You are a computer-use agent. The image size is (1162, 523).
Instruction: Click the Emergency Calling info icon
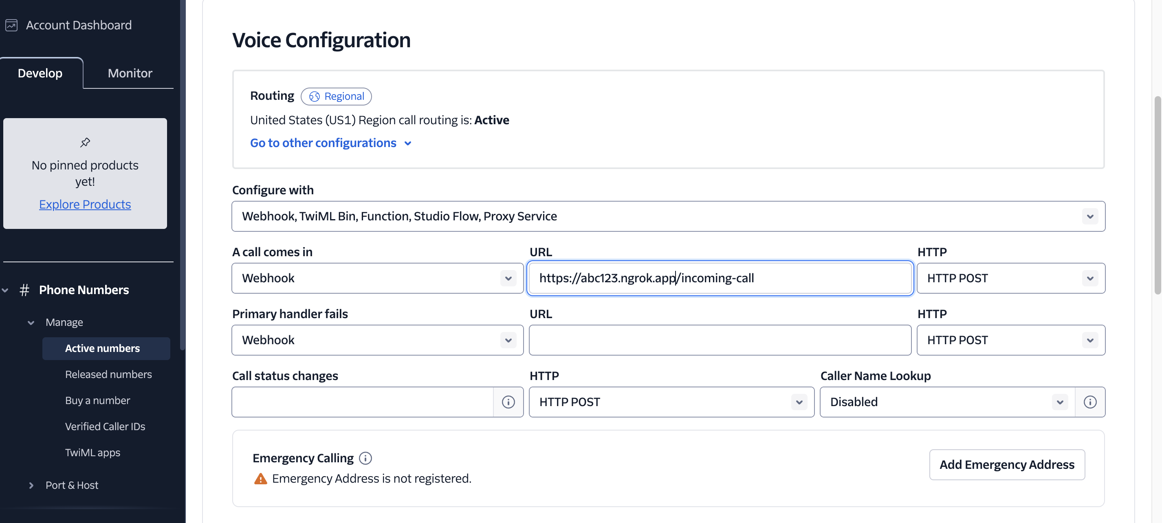coord(365,458)
